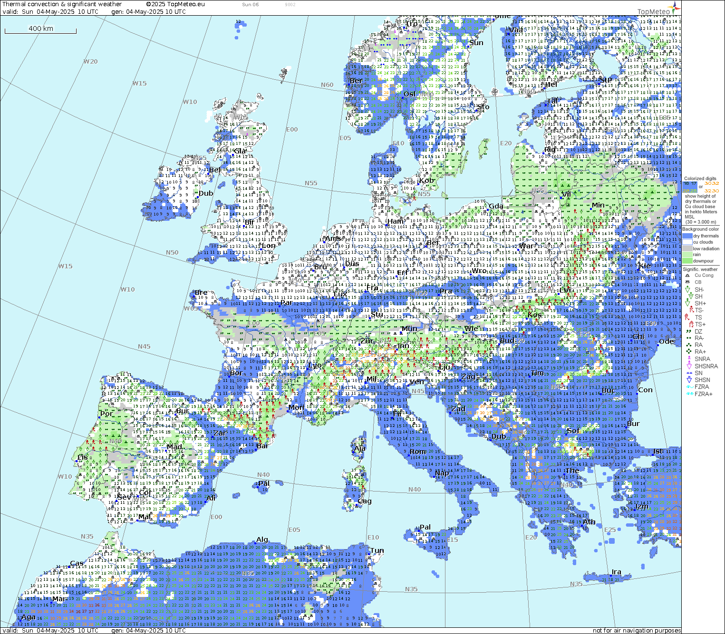
Task: Click the DZ drizzle symbol in legend
Action: point(687,331)
